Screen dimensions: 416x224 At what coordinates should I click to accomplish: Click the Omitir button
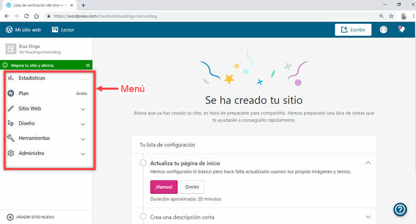[192, 187]
